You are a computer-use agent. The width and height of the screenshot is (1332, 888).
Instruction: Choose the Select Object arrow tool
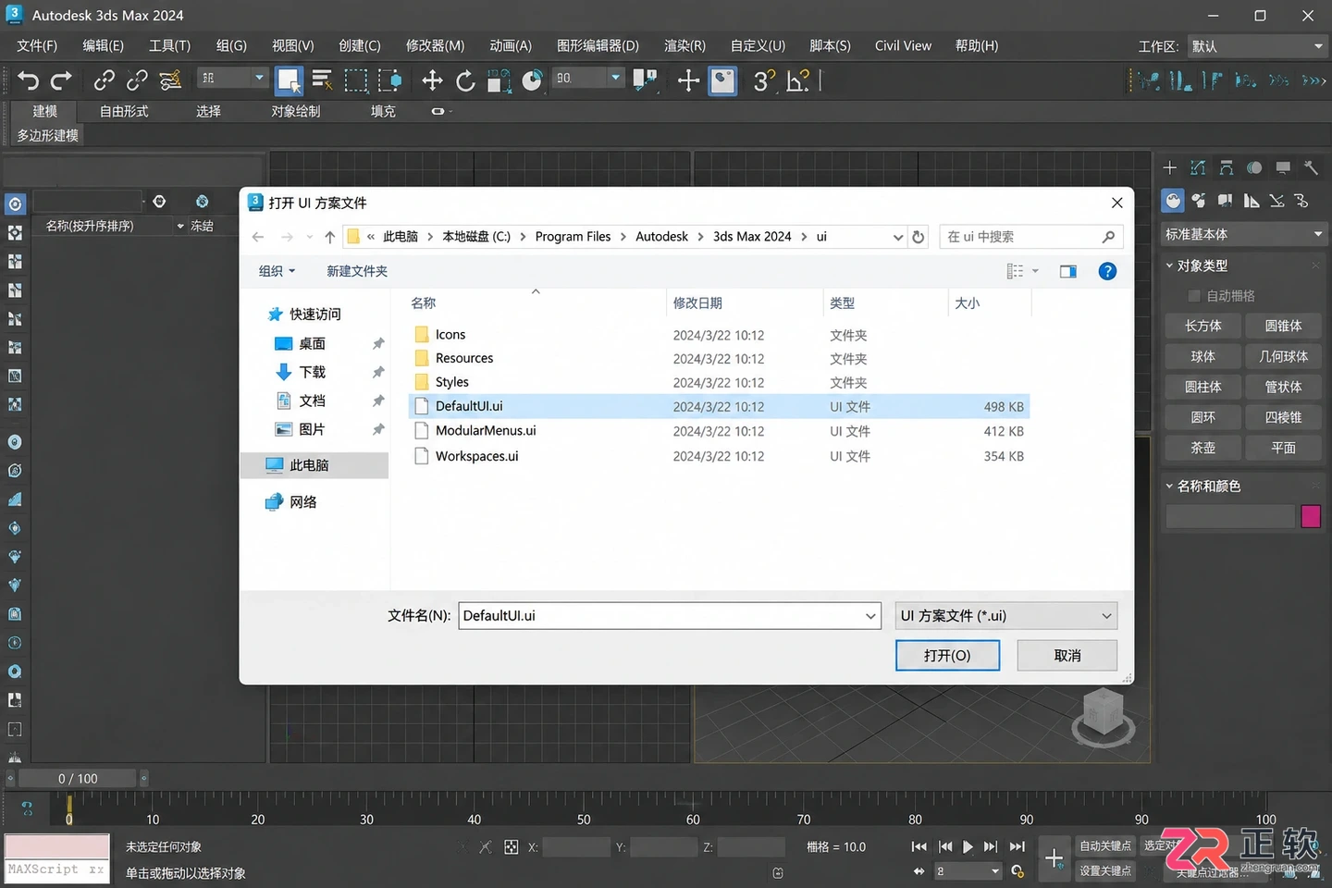point(290,81)
